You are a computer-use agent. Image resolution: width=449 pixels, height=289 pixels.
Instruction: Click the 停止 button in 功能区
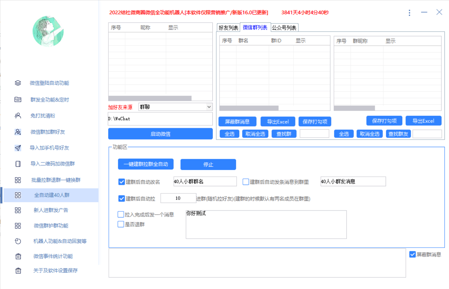pyautogui.click(x=208, y=164)
